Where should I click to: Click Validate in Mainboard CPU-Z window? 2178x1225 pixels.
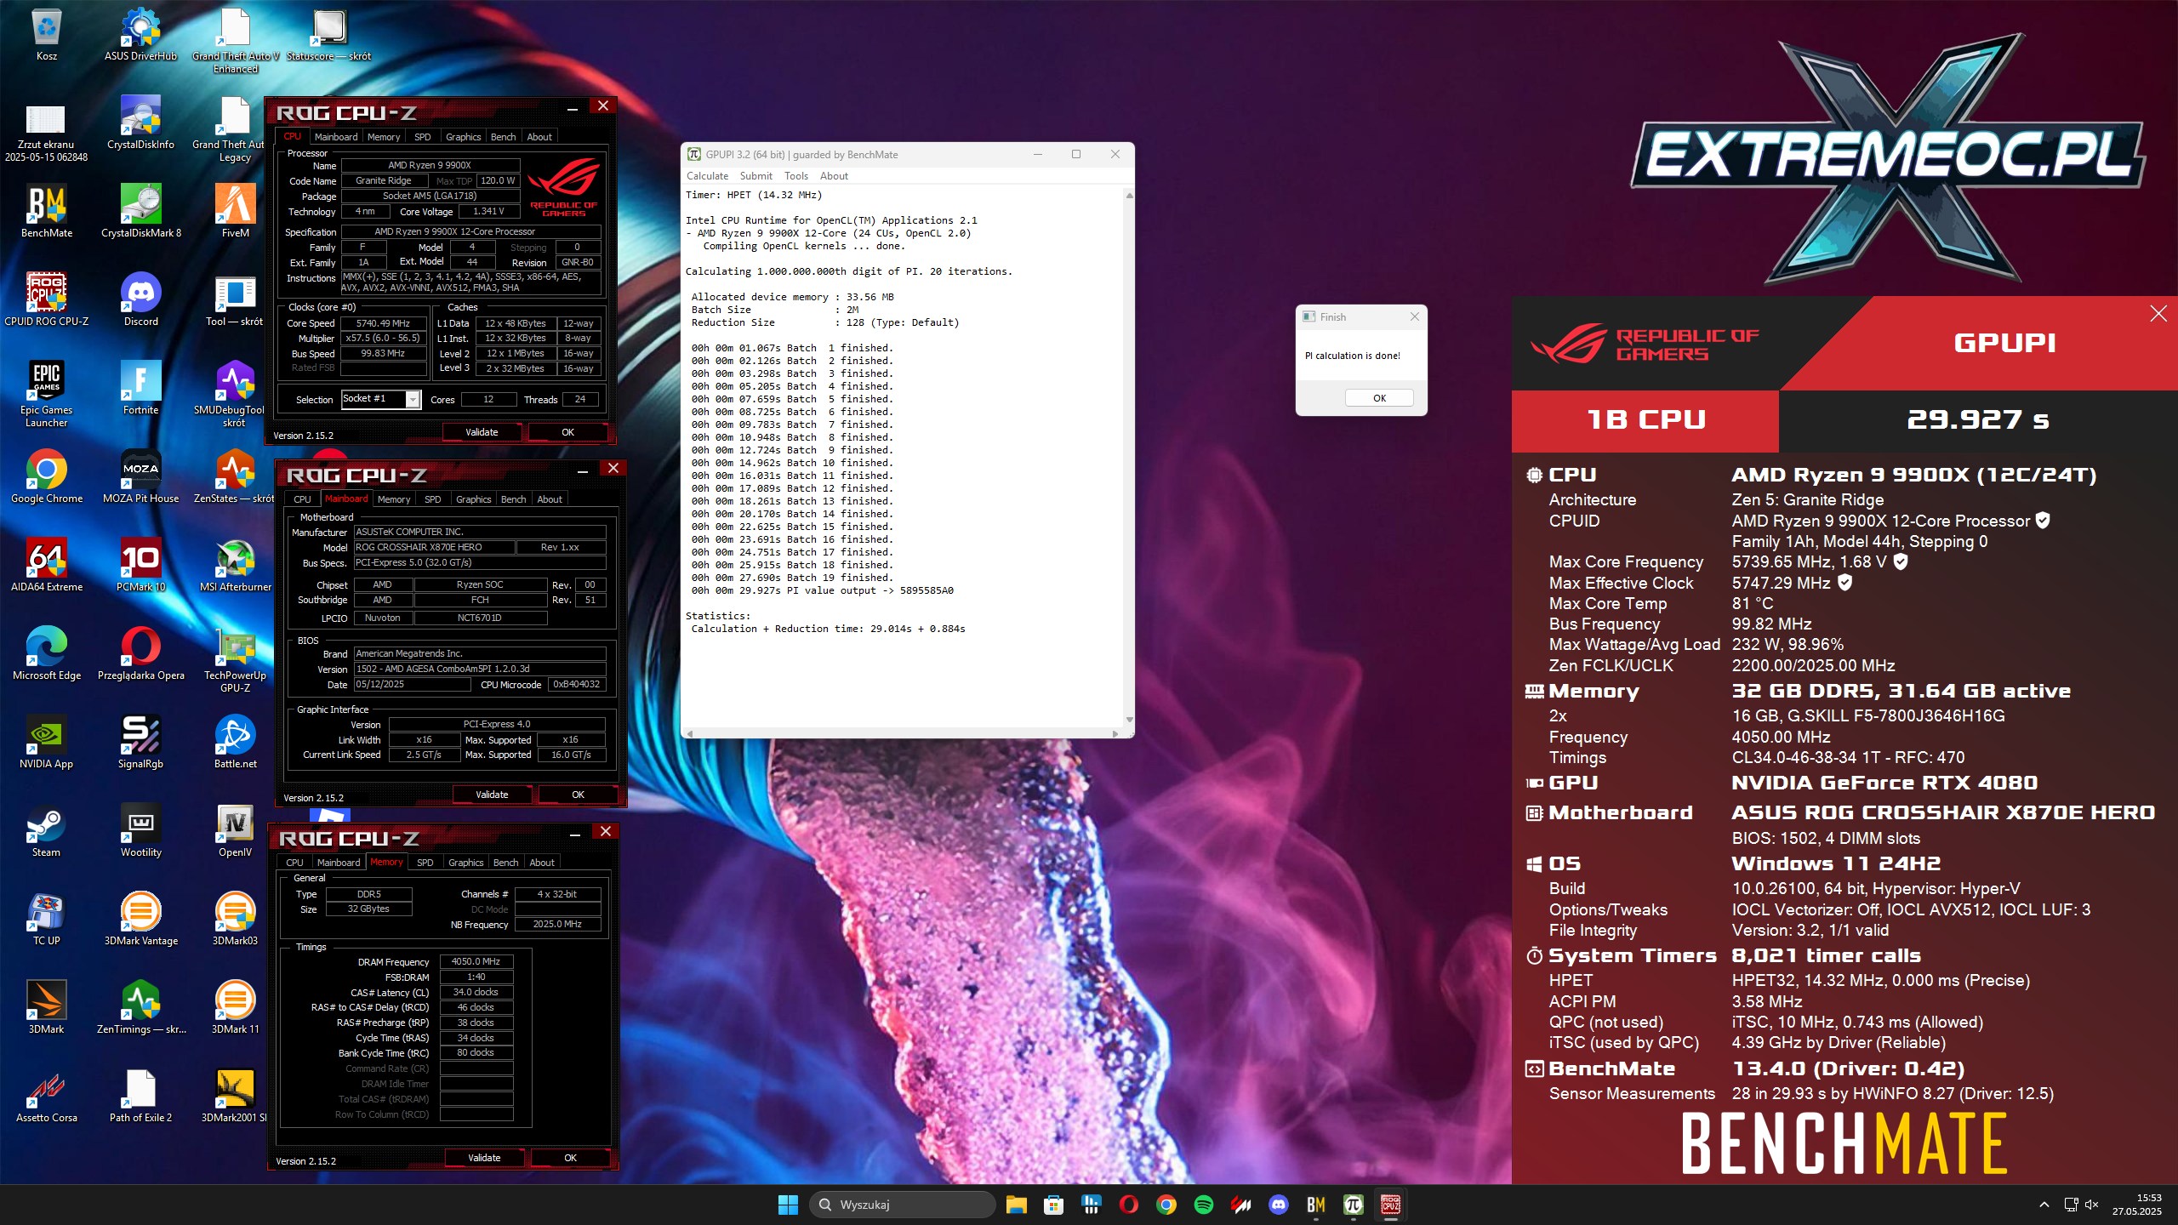pyautogui.click(x=492, y=795)
